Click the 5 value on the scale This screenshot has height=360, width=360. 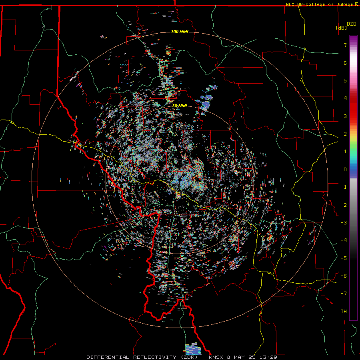345,80
